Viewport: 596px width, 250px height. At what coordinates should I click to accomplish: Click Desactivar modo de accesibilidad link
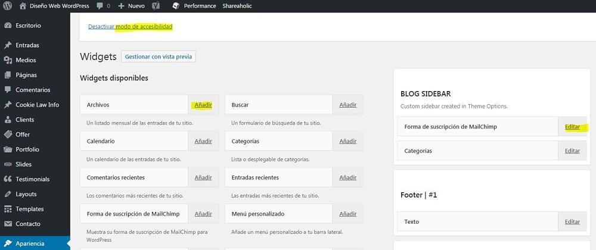point(131,27)
